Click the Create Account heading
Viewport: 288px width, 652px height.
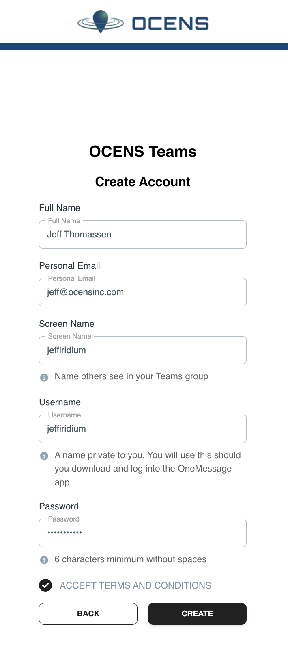(x=143, y=182)
